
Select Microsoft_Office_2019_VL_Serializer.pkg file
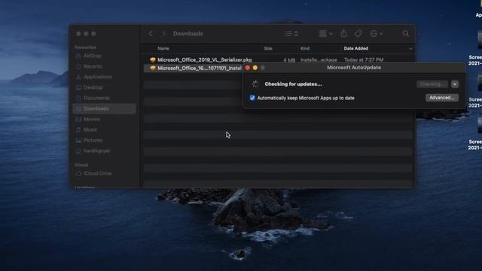(204, 59)
